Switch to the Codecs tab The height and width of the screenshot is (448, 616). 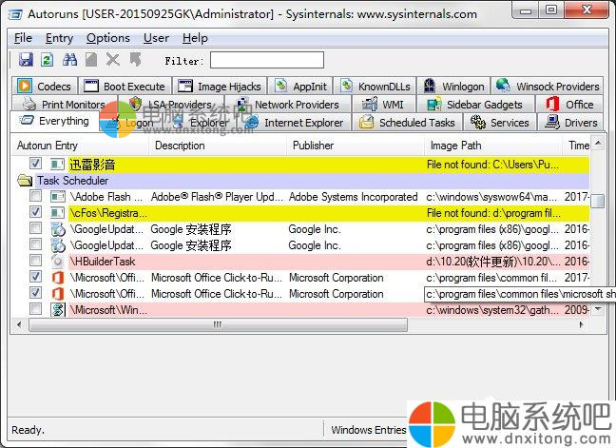pos(45,86)
